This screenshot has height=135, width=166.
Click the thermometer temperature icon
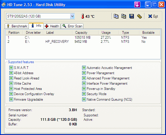coord(83,16)
